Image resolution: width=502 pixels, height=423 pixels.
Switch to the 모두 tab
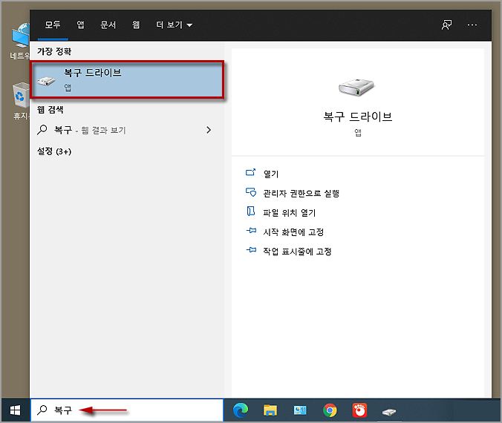tap(53, 24)
